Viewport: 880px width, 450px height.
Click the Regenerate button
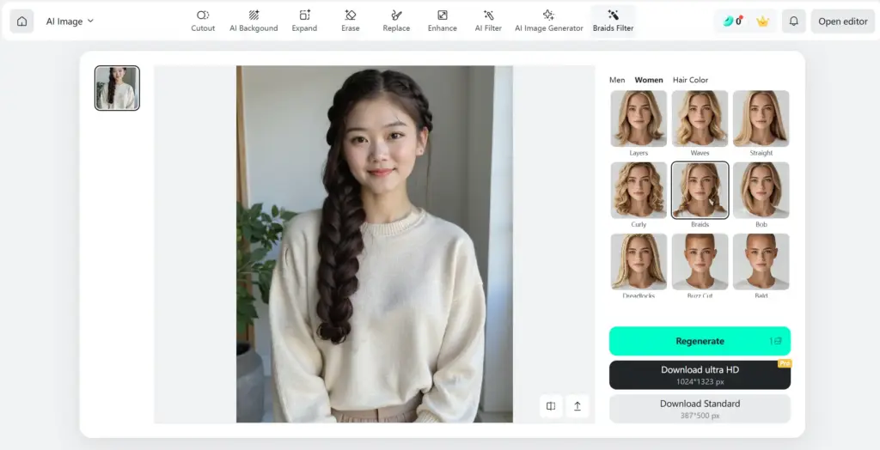tap(700, 341)
